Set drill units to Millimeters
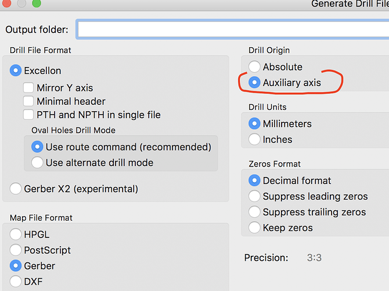The height and width of the screenshot is (291, 389). [x=254, y=124]
